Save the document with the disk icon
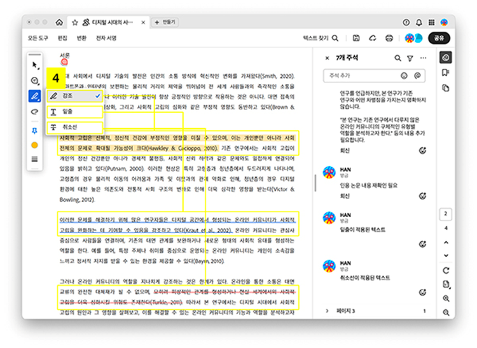Viewport: 477px width, 348px height. (356, 38)
